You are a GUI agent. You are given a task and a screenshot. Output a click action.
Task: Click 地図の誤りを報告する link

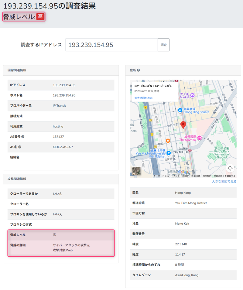point(224,176)
